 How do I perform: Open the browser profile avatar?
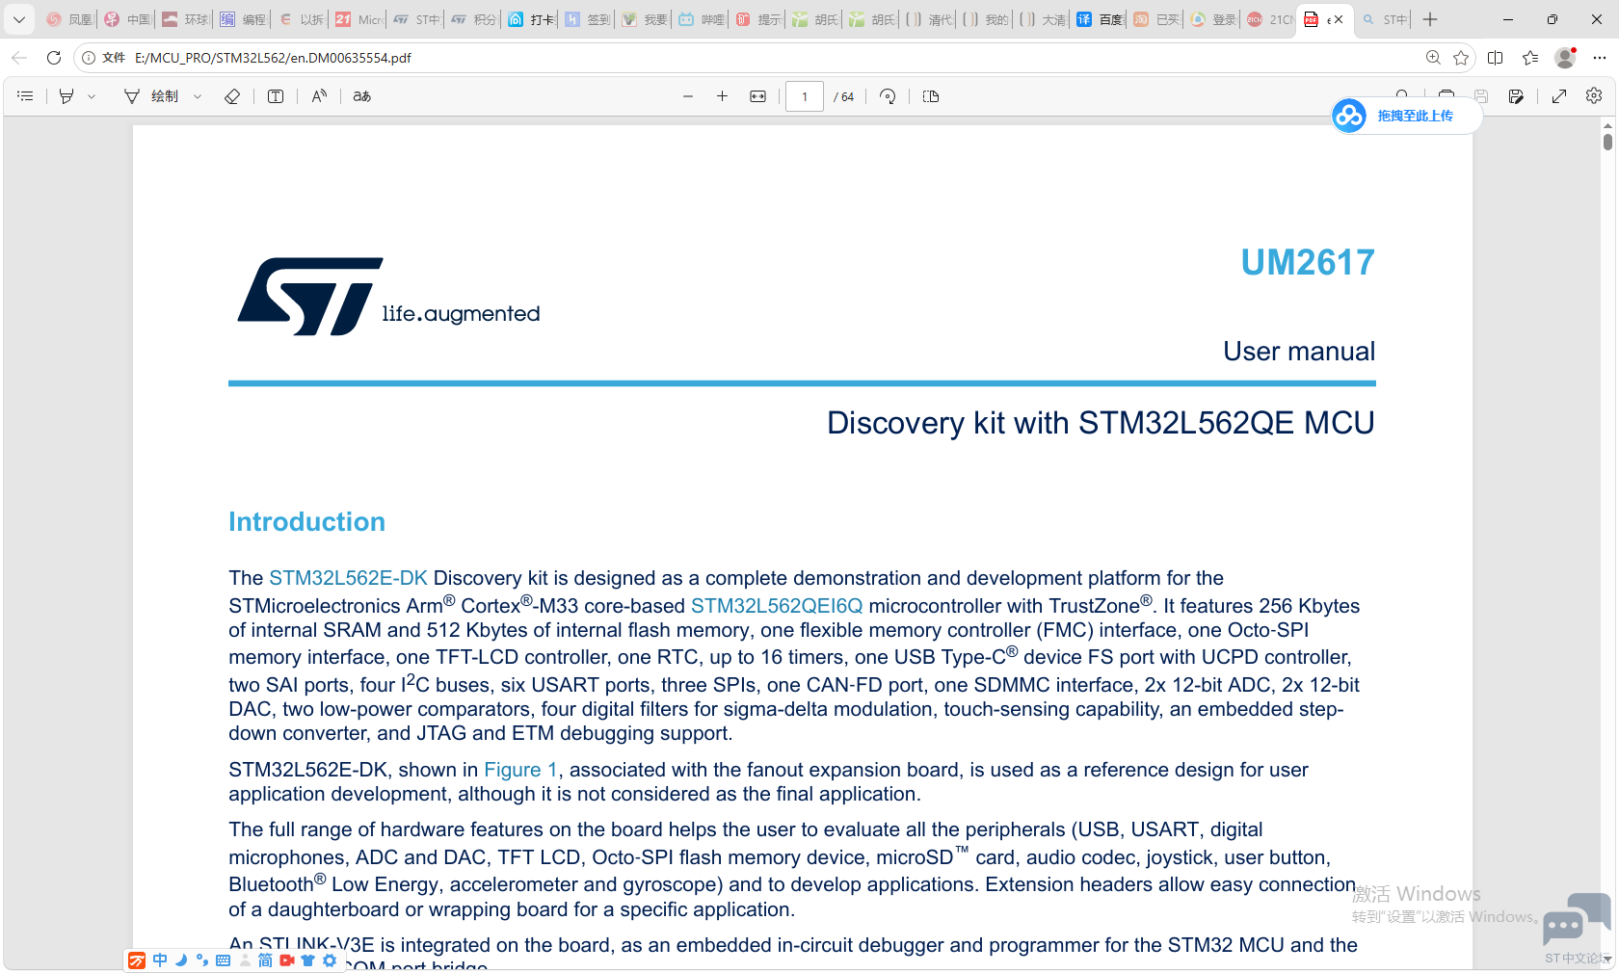click(1565, 58)
